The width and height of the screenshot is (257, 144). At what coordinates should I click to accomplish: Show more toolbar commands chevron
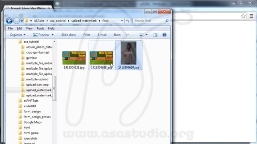point(127,35)
